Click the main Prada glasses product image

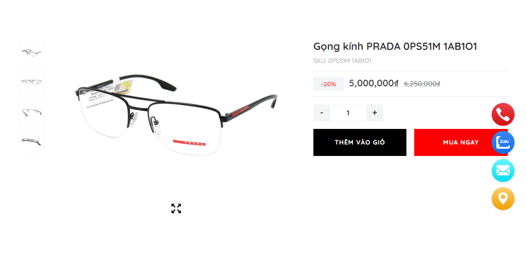coord(176,115)
